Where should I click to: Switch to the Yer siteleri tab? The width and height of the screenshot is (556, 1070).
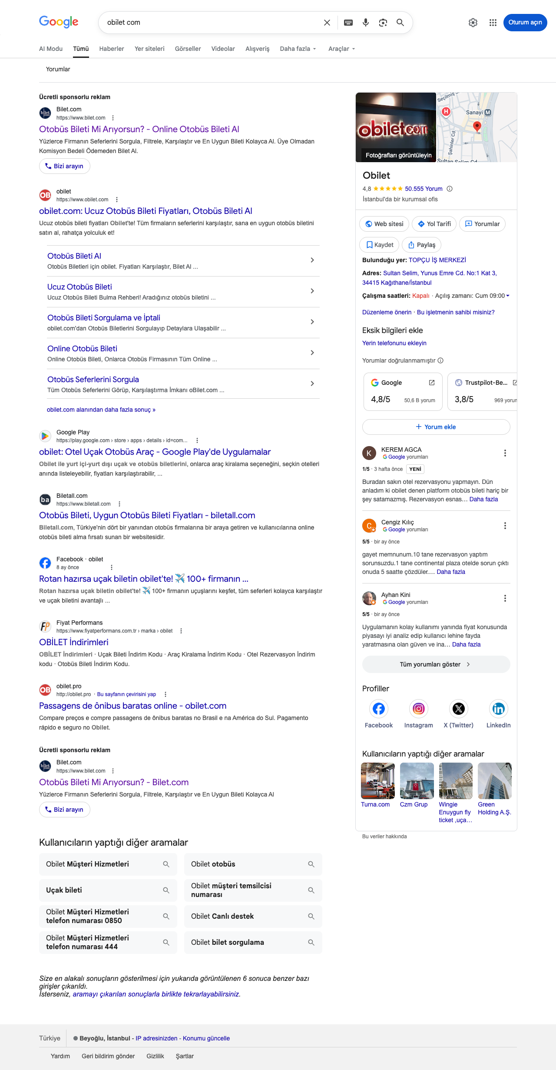[x=149, y=49]
